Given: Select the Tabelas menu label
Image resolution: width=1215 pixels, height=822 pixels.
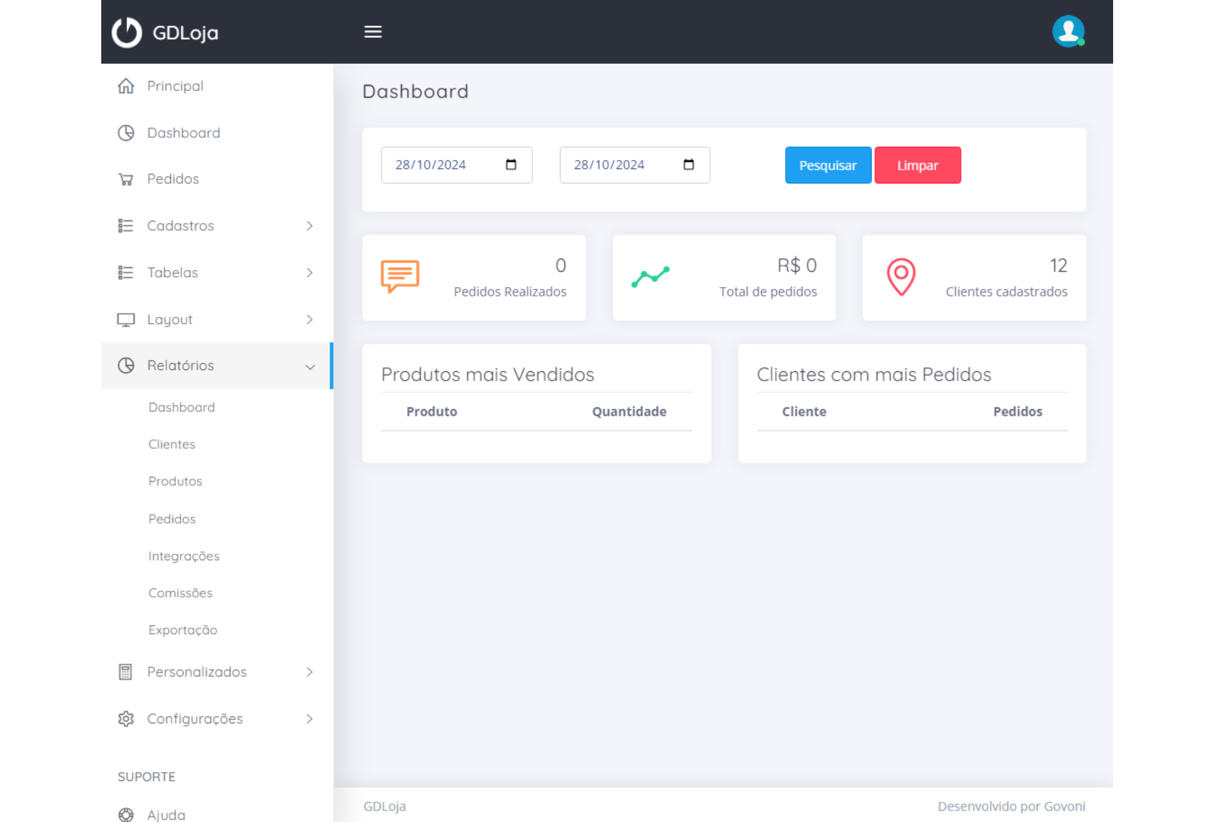Looking at the screenshot, I should pyautogui.click(x=173, y=273).
